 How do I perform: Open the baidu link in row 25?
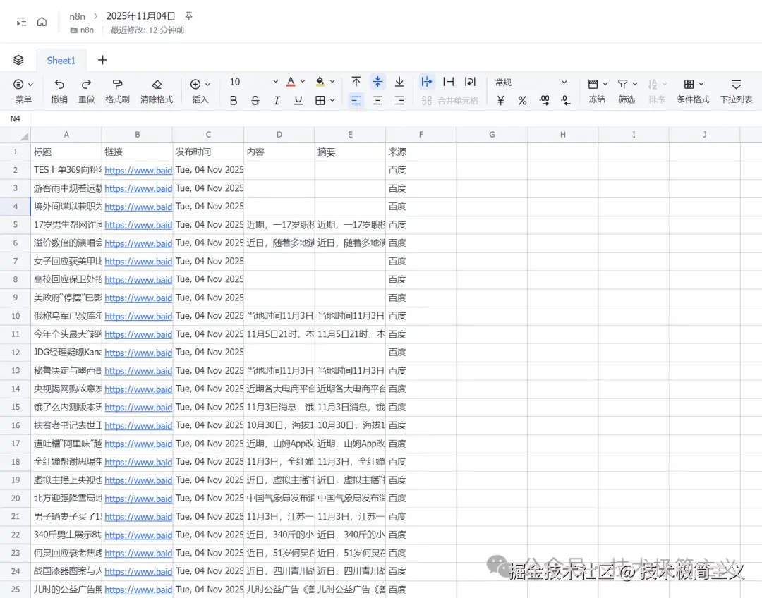click(x=138, y=590)
